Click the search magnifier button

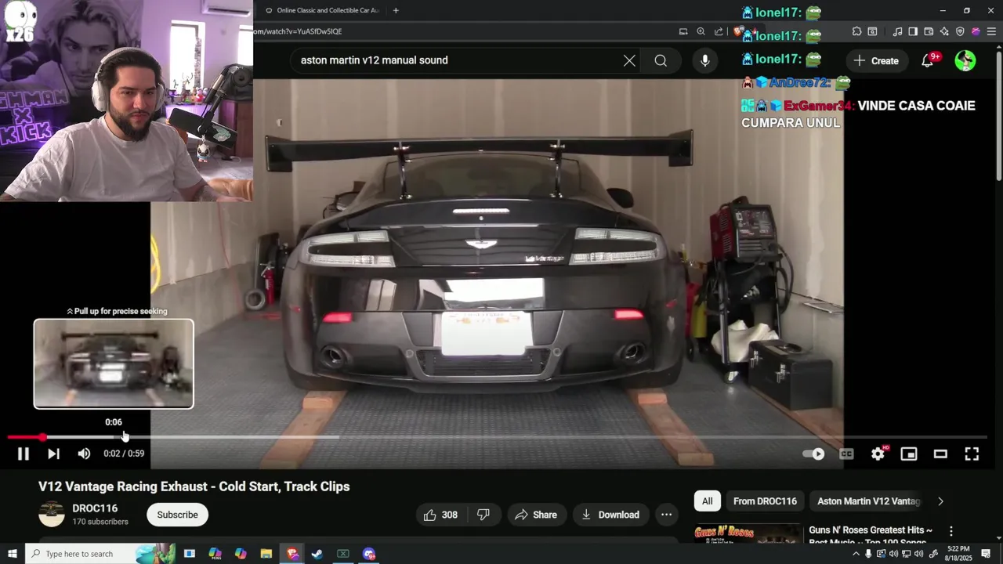click(x=661, y=60)
